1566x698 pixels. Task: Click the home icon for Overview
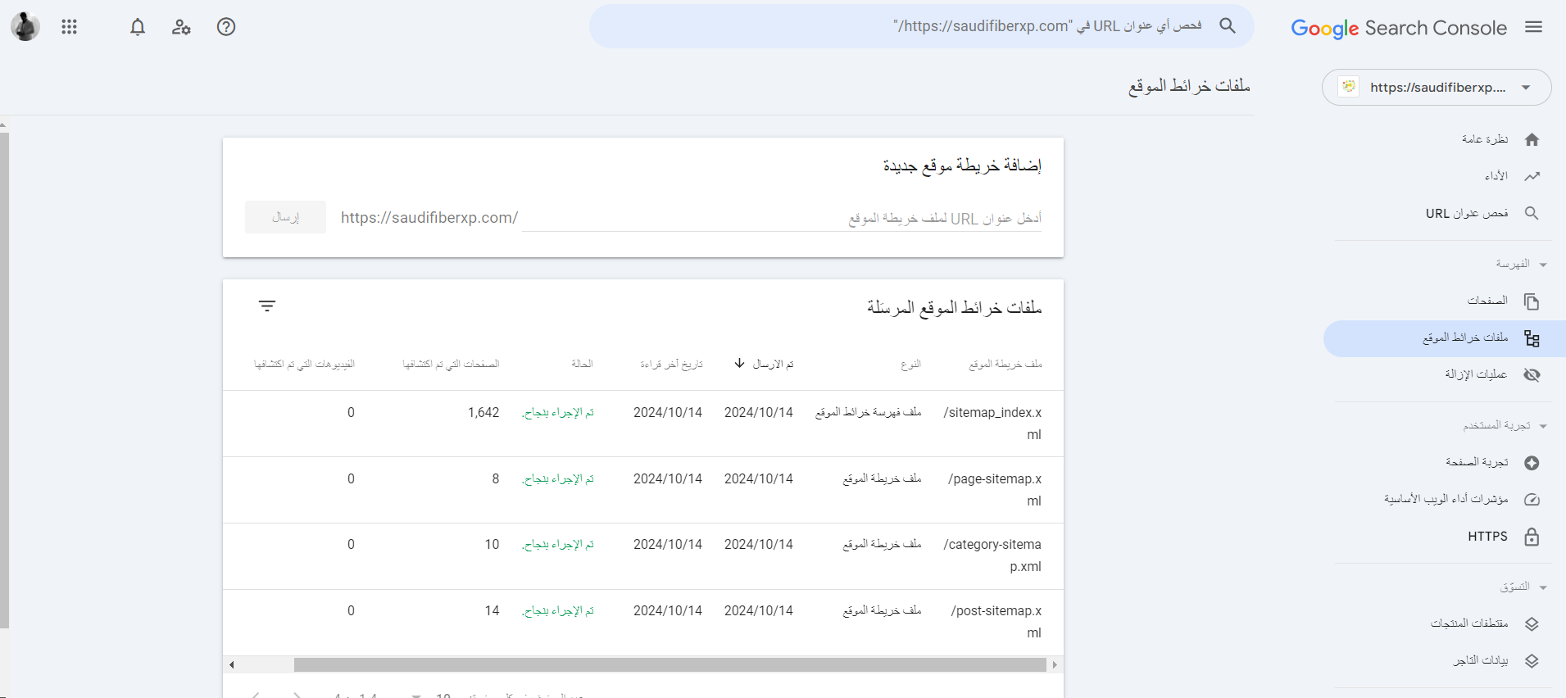pyautogui.click(x=1532, y=139)
